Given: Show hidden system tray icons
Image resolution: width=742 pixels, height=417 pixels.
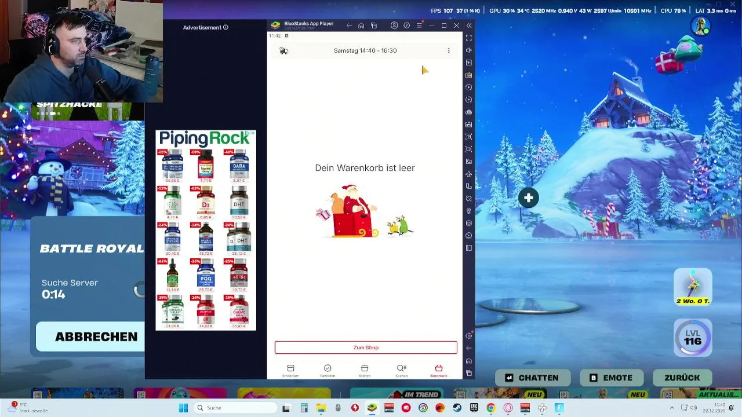Looking at the screenshot, I should [672, 408].
